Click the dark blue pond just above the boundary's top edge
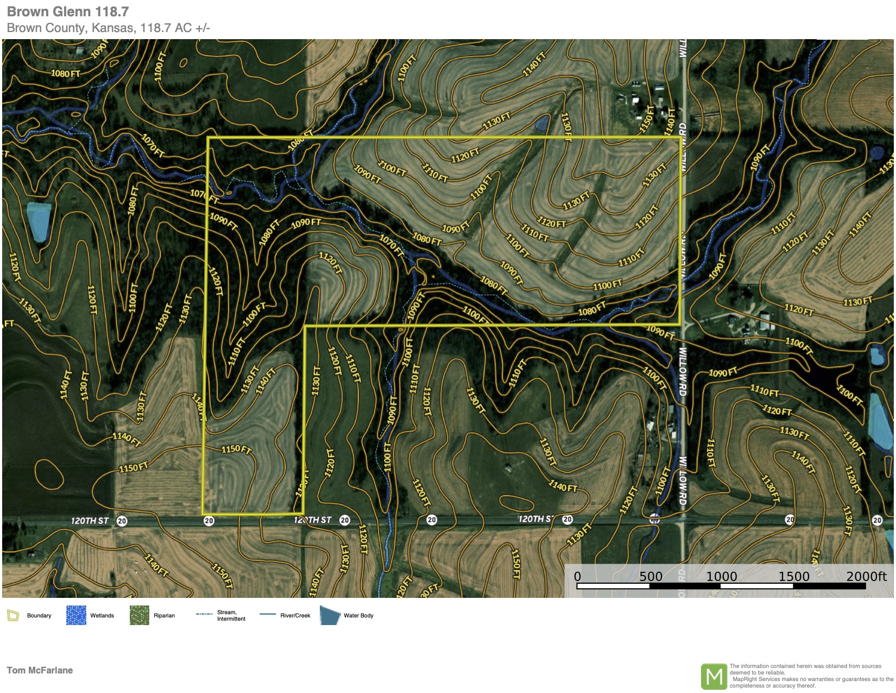This screenshot has height=693, width=896. click(541, 123)
